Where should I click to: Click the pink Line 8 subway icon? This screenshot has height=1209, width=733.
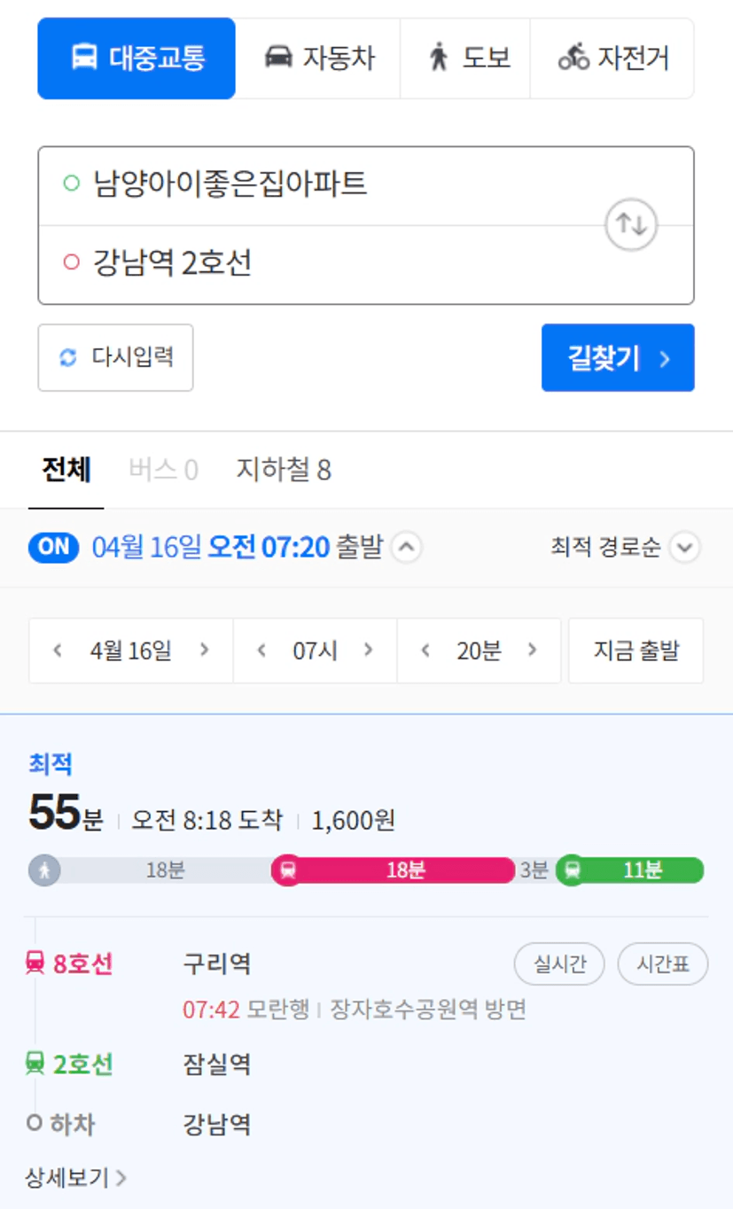[35, 963]
